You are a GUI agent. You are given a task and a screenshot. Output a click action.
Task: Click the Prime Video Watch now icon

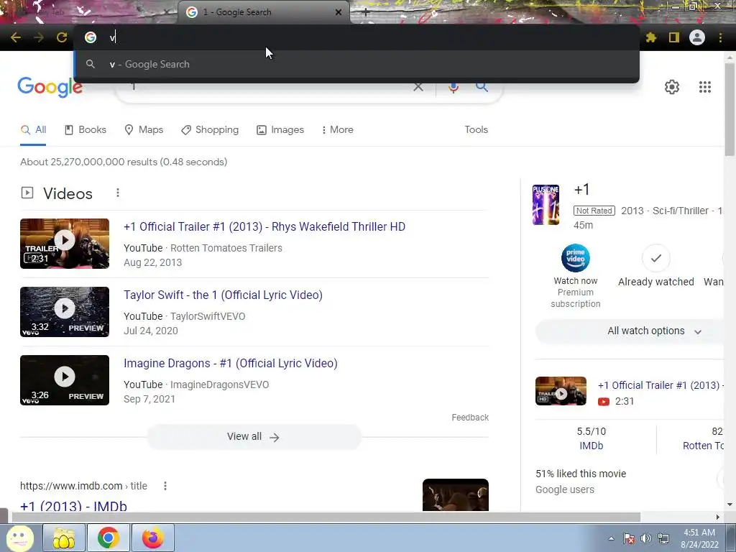pos(576,258)
